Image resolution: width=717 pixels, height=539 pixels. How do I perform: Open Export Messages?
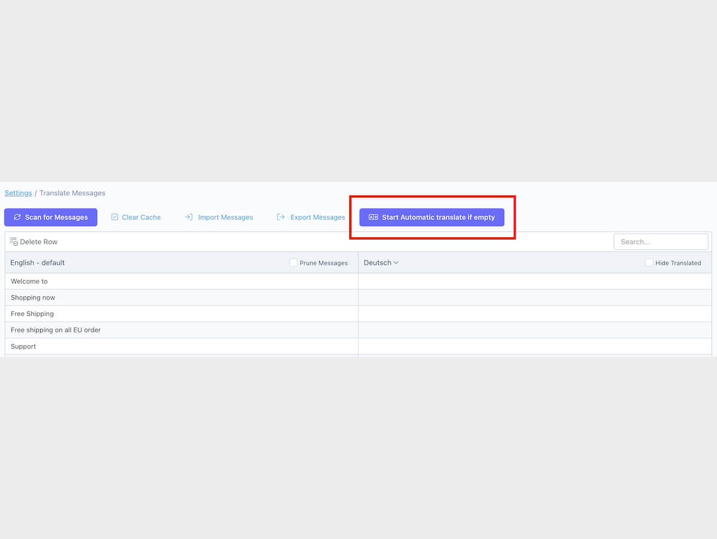(x=311, y=217)
